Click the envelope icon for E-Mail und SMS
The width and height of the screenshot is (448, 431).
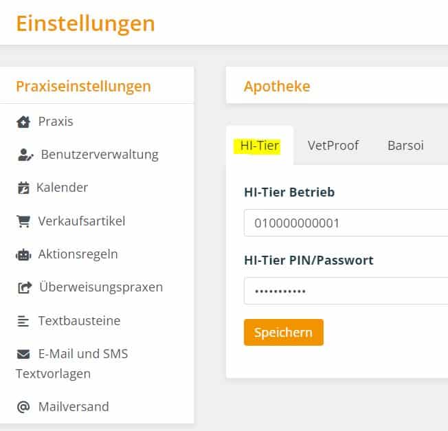coord(23,354)
